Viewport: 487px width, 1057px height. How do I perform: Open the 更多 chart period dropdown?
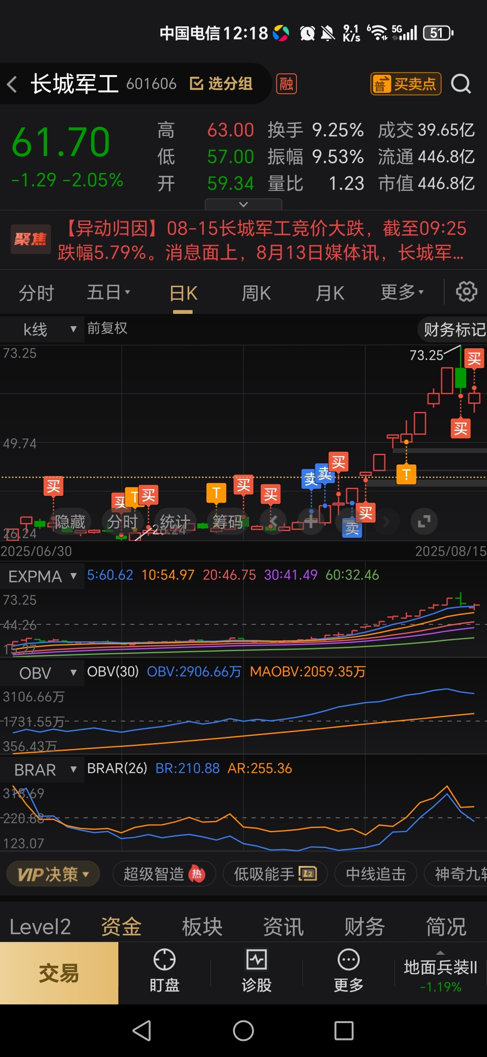point(402,292)
